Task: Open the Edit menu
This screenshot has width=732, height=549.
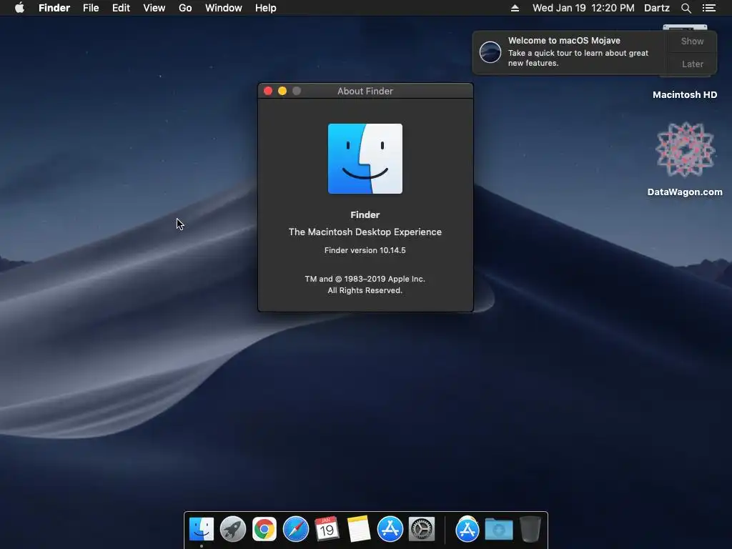Action: 121,8
